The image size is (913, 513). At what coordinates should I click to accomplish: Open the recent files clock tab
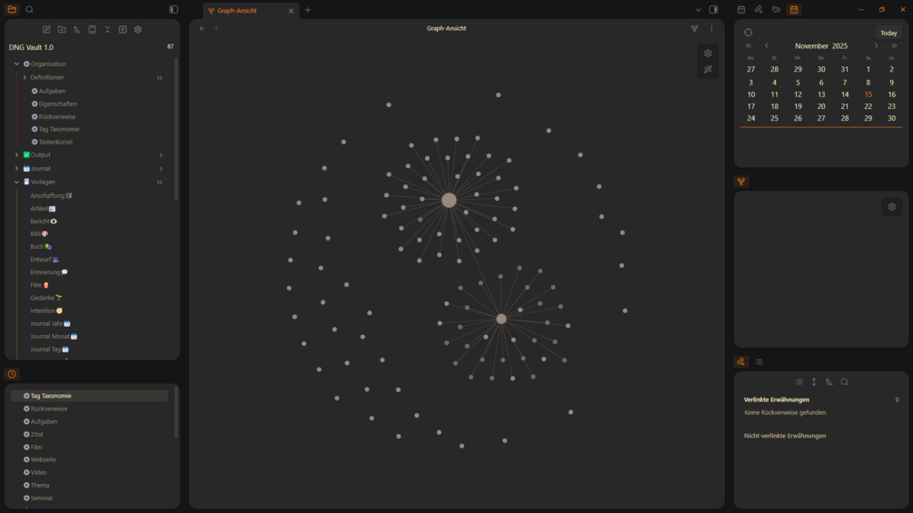coord(12,374)
